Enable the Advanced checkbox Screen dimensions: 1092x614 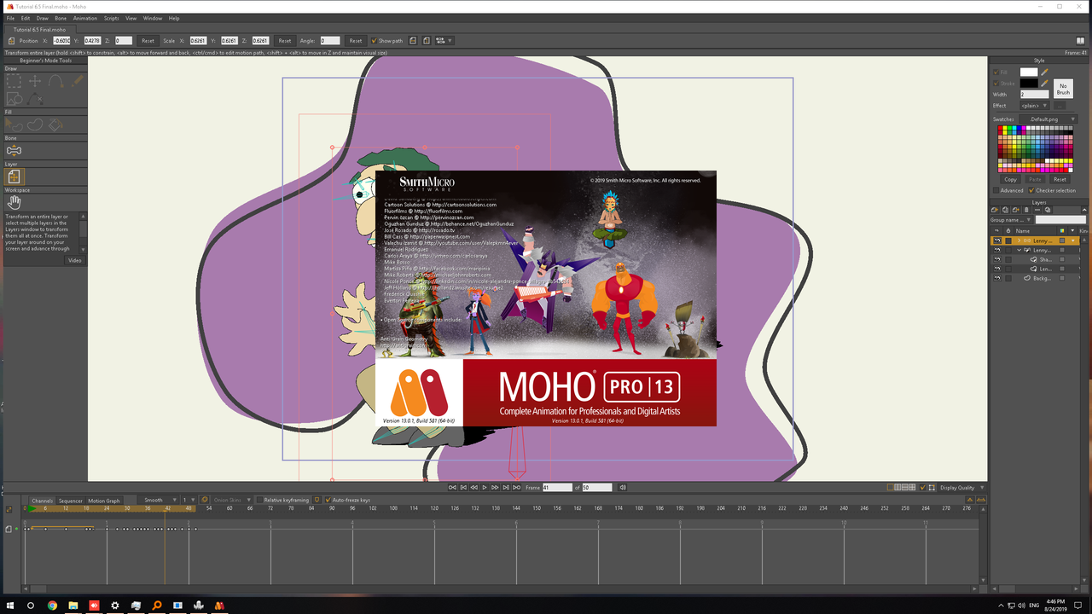pos(996,190)
